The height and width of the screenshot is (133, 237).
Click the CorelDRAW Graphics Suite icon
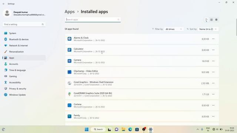[x=69, y=94]
